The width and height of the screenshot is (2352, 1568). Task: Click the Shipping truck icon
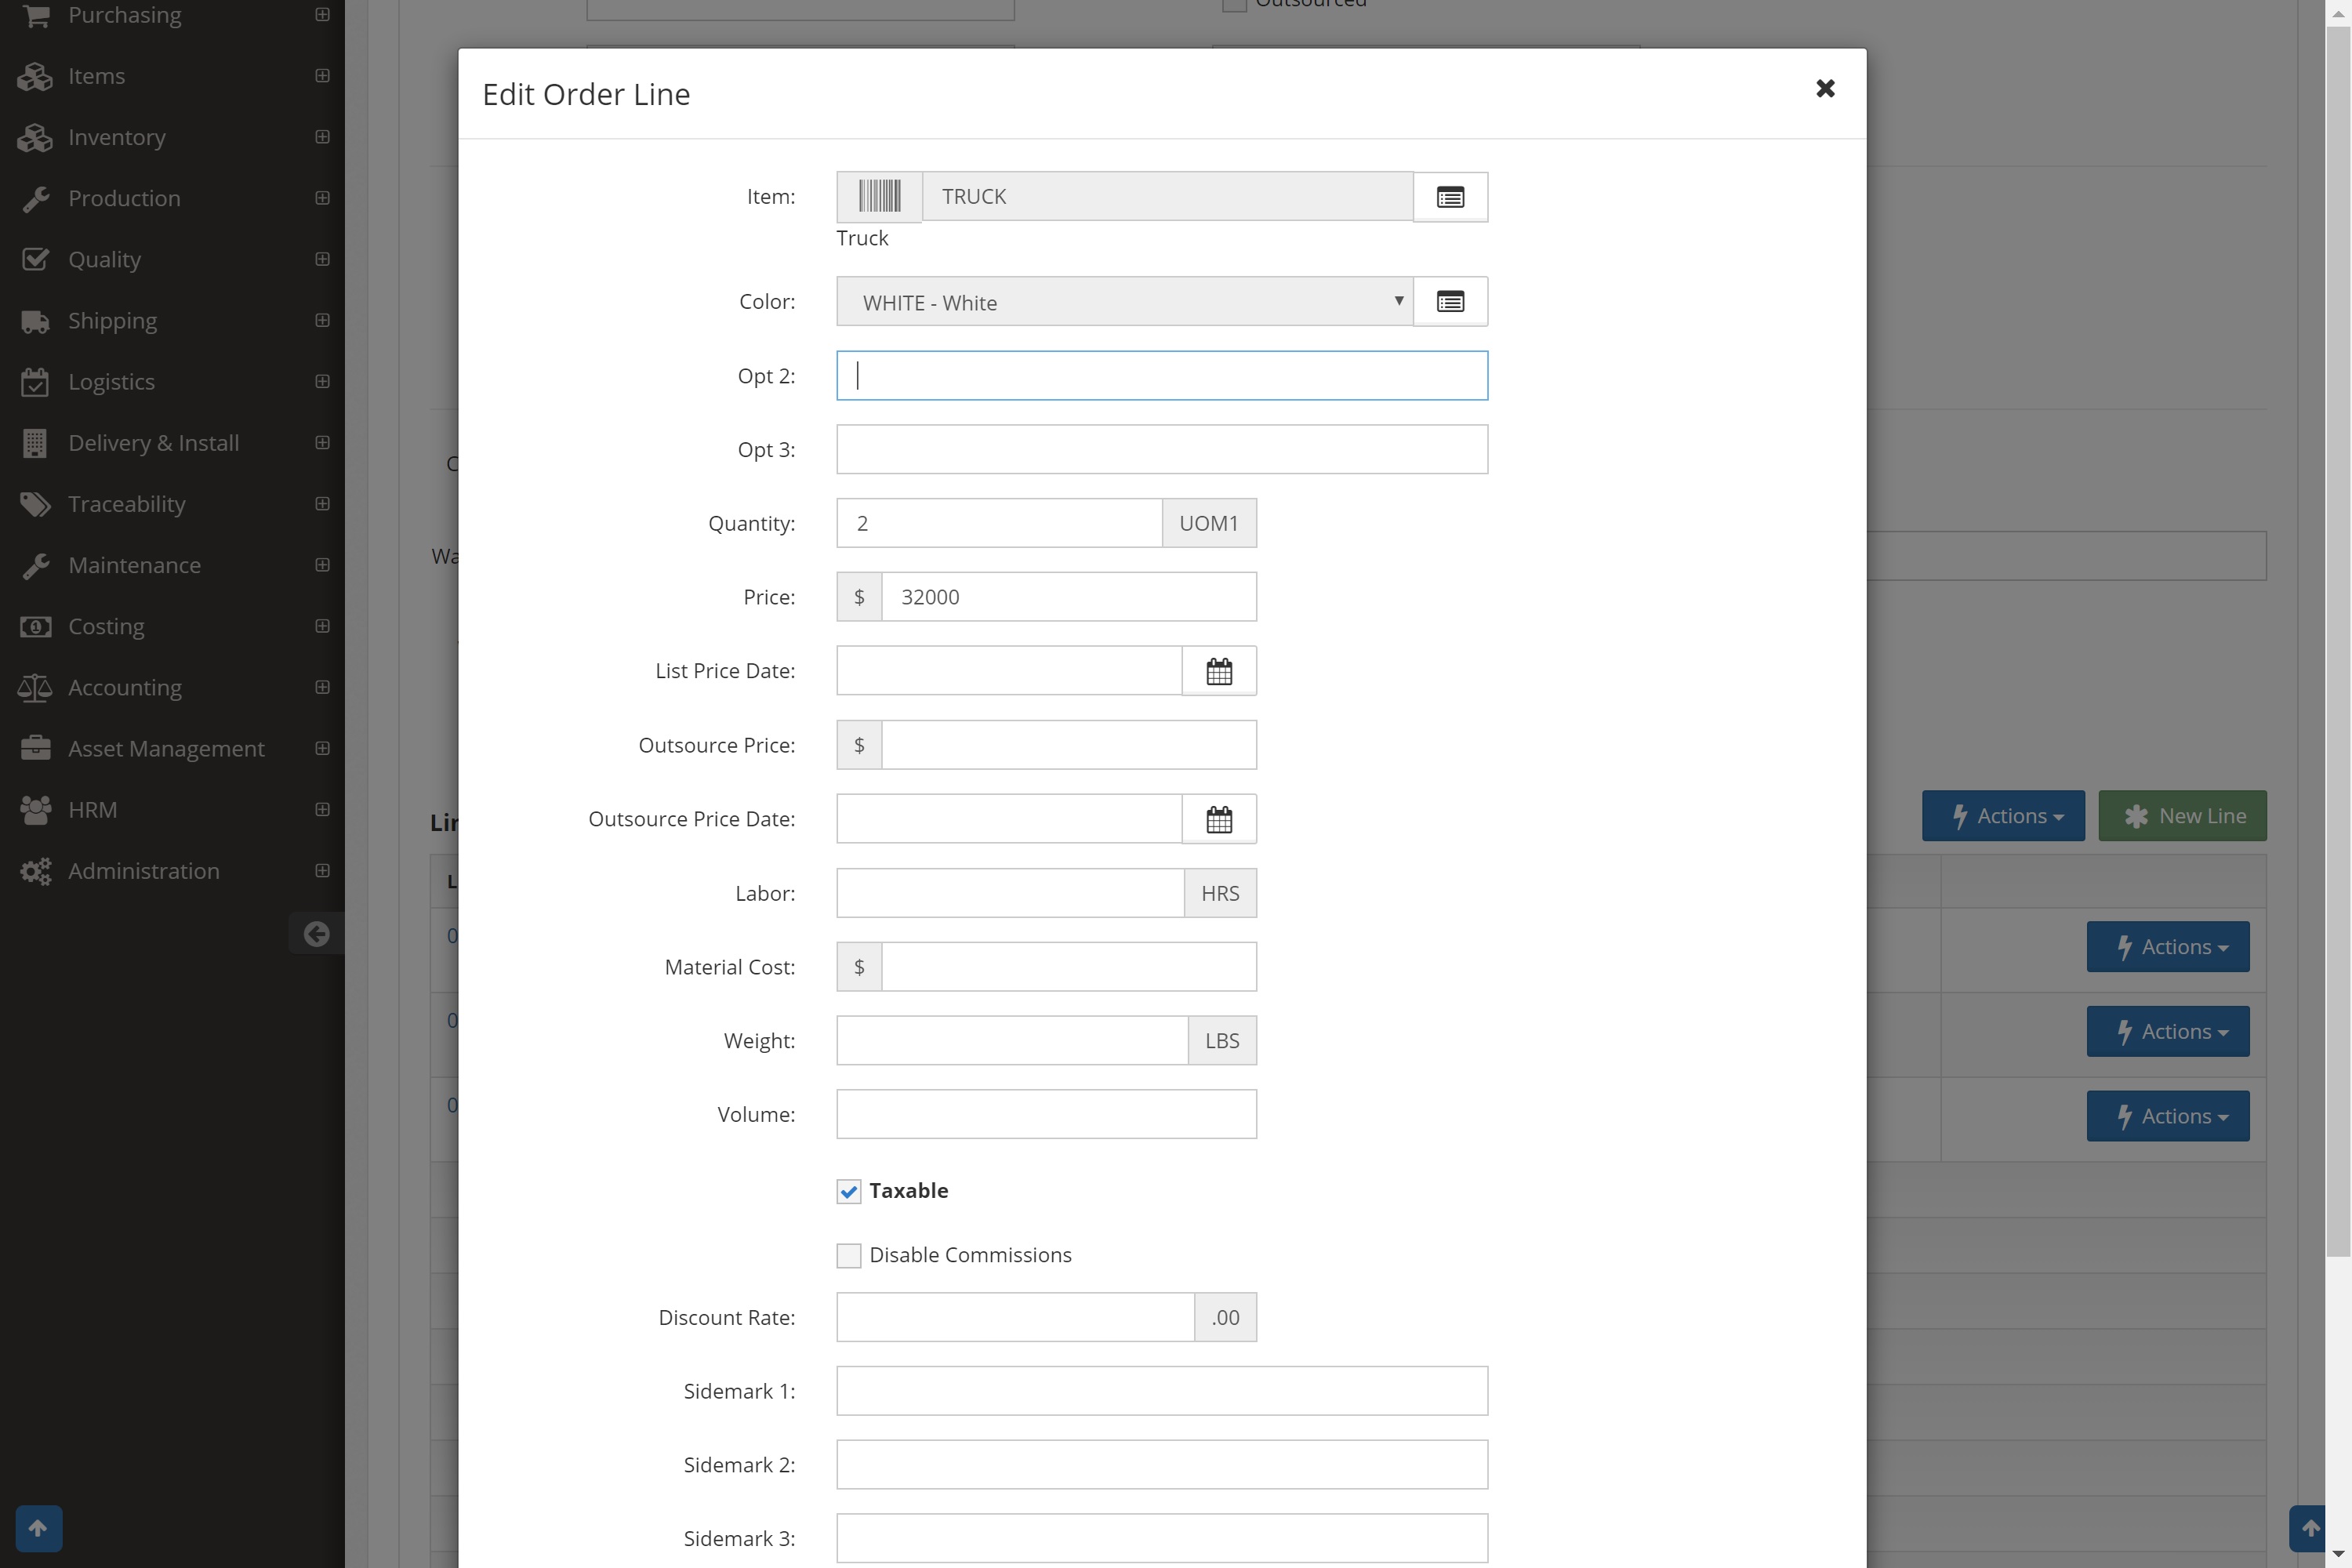click(35, 321)
